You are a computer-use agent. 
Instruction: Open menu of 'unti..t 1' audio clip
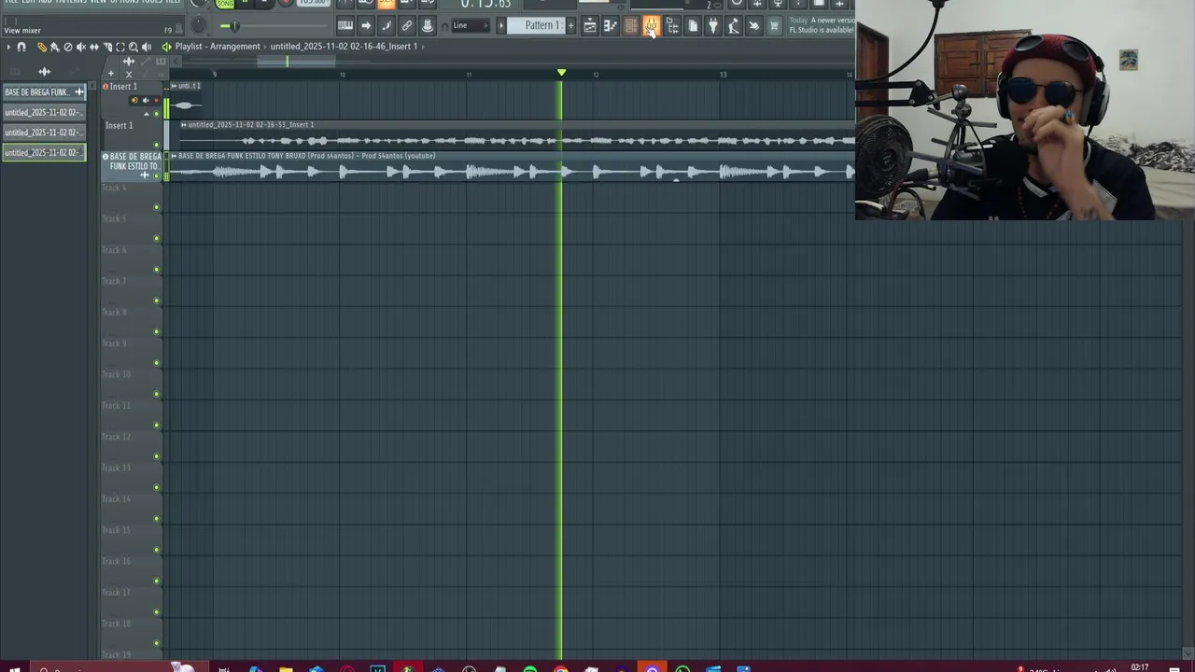[x=174, y=86]
